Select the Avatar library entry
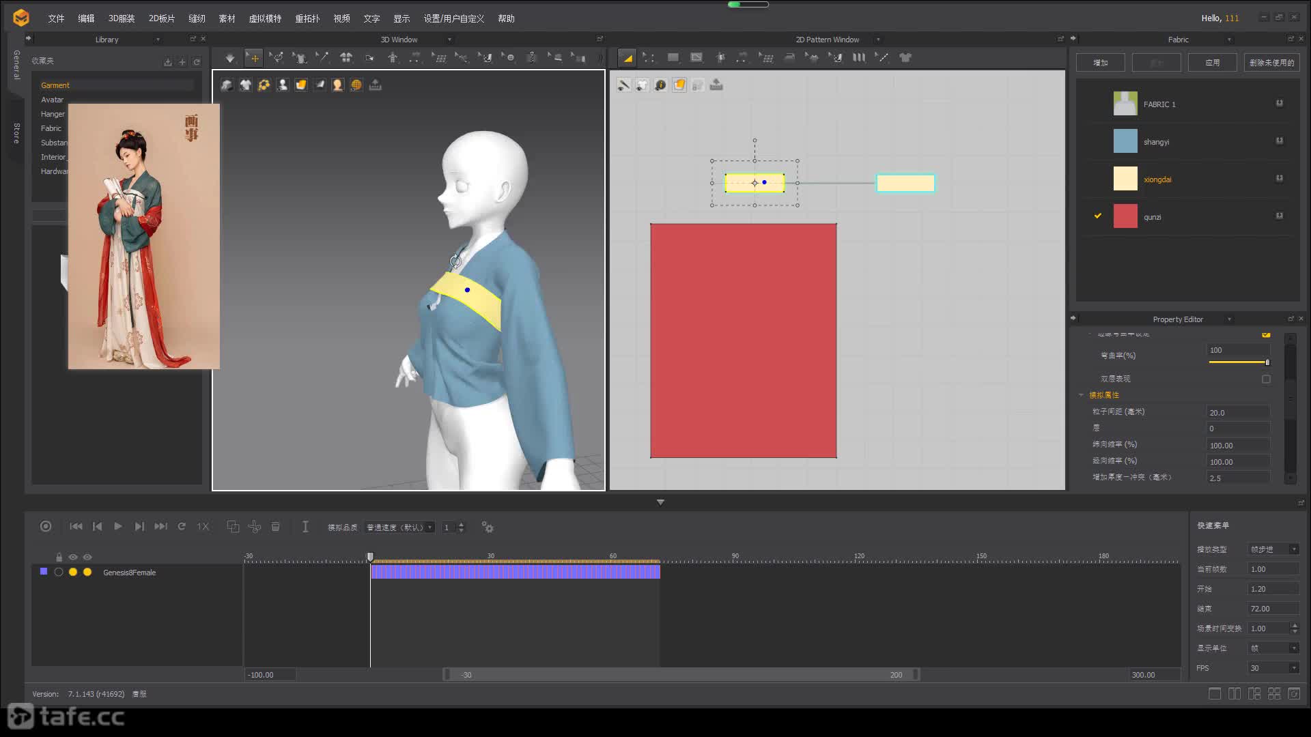 pyautogui.click(x=52, y=100)
